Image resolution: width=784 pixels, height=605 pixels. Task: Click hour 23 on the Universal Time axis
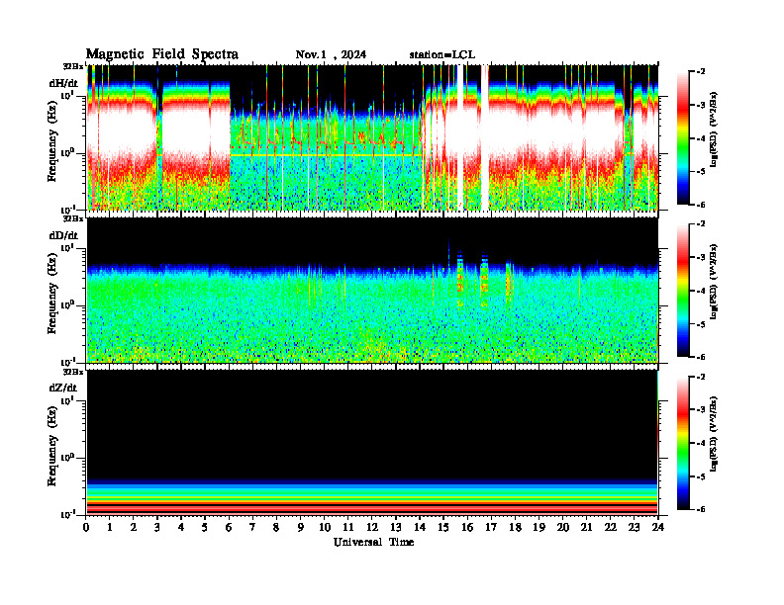(x=634, y=527)
